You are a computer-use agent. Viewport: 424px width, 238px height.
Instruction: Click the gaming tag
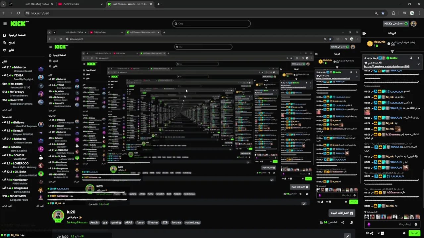[116, 222]
